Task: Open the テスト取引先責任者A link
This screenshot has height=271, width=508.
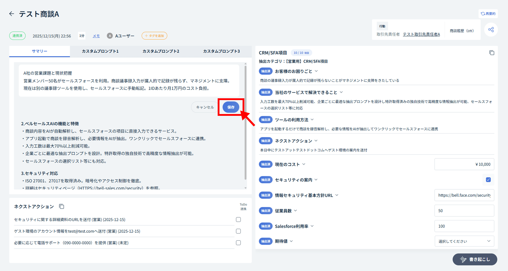Action: click(x=421, y=34)
